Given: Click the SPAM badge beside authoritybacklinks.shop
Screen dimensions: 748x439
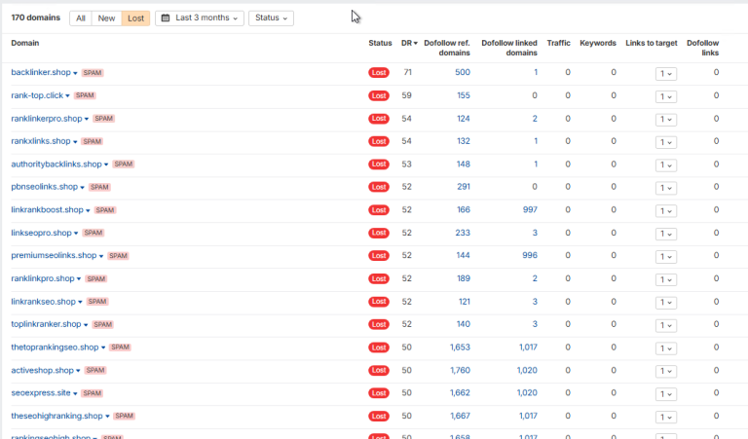Looking at the screenshot, I should coord(124,164).
